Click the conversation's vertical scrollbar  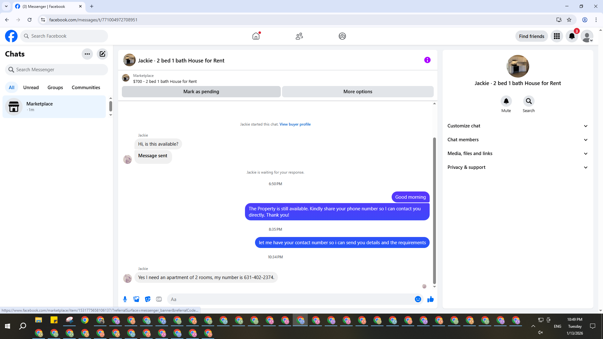pos(434,210)
